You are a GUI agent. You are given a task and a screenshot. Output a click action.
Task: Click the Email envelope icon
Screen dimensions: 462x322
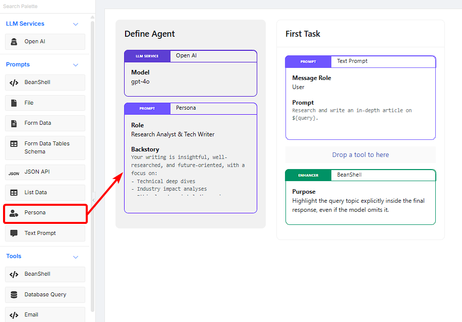pos(14,315)
